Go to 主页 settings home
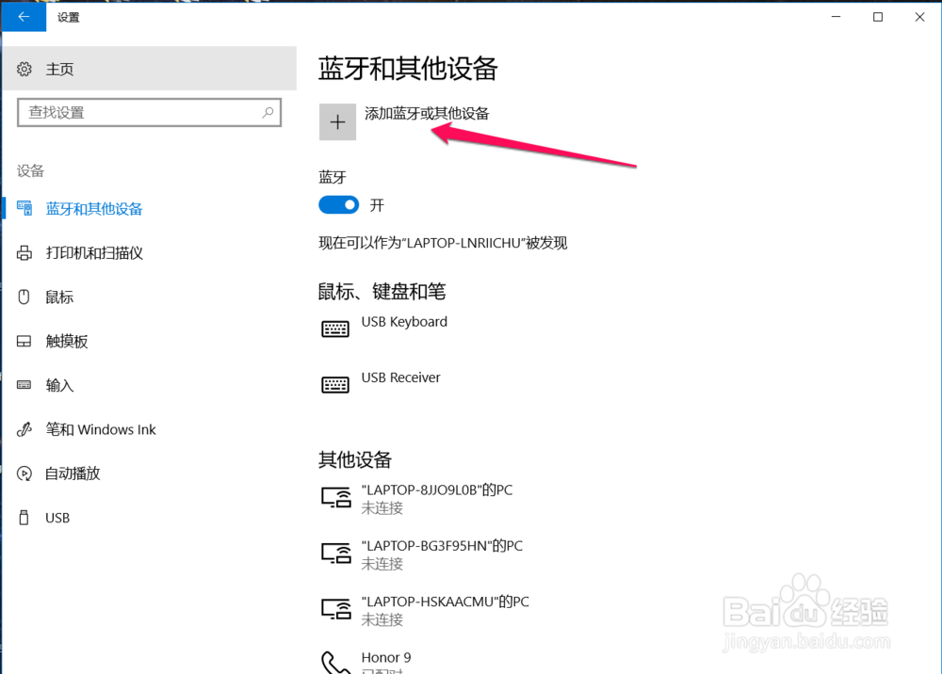 (x=59, y=69)
